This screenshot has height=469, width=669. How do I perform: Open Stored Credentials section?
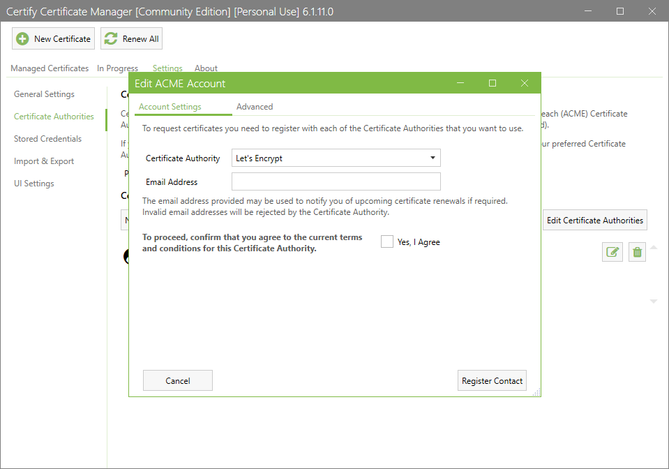pos(47,139)
